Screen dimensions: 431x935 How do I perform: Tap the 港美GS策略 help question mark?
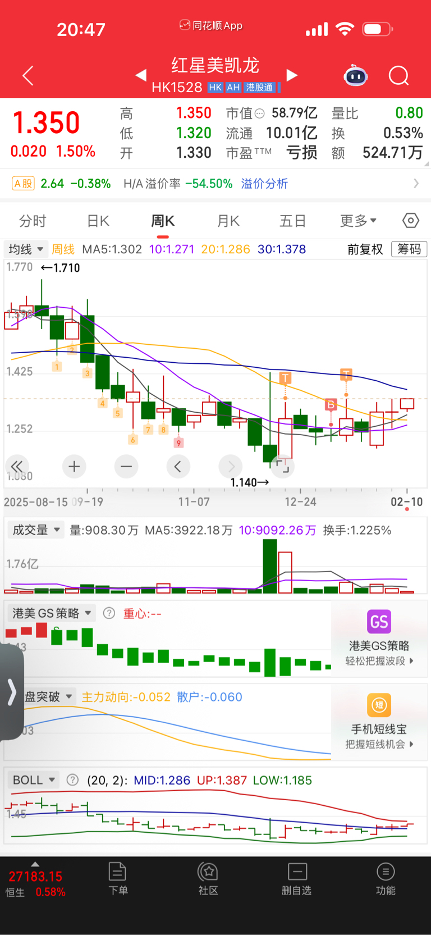click(x=109, y=613)
